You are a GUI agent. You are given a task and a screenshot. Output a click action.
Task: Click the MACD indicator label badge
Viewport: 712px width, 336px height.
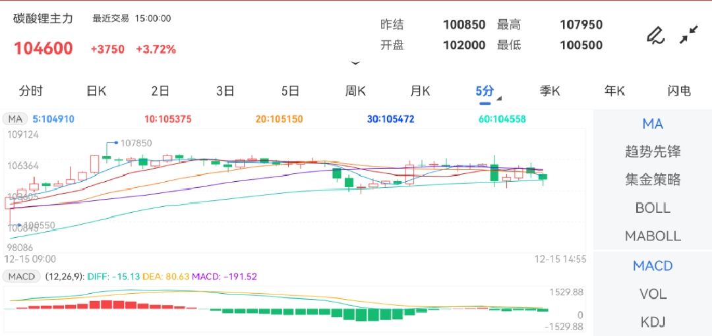point(22,276)
